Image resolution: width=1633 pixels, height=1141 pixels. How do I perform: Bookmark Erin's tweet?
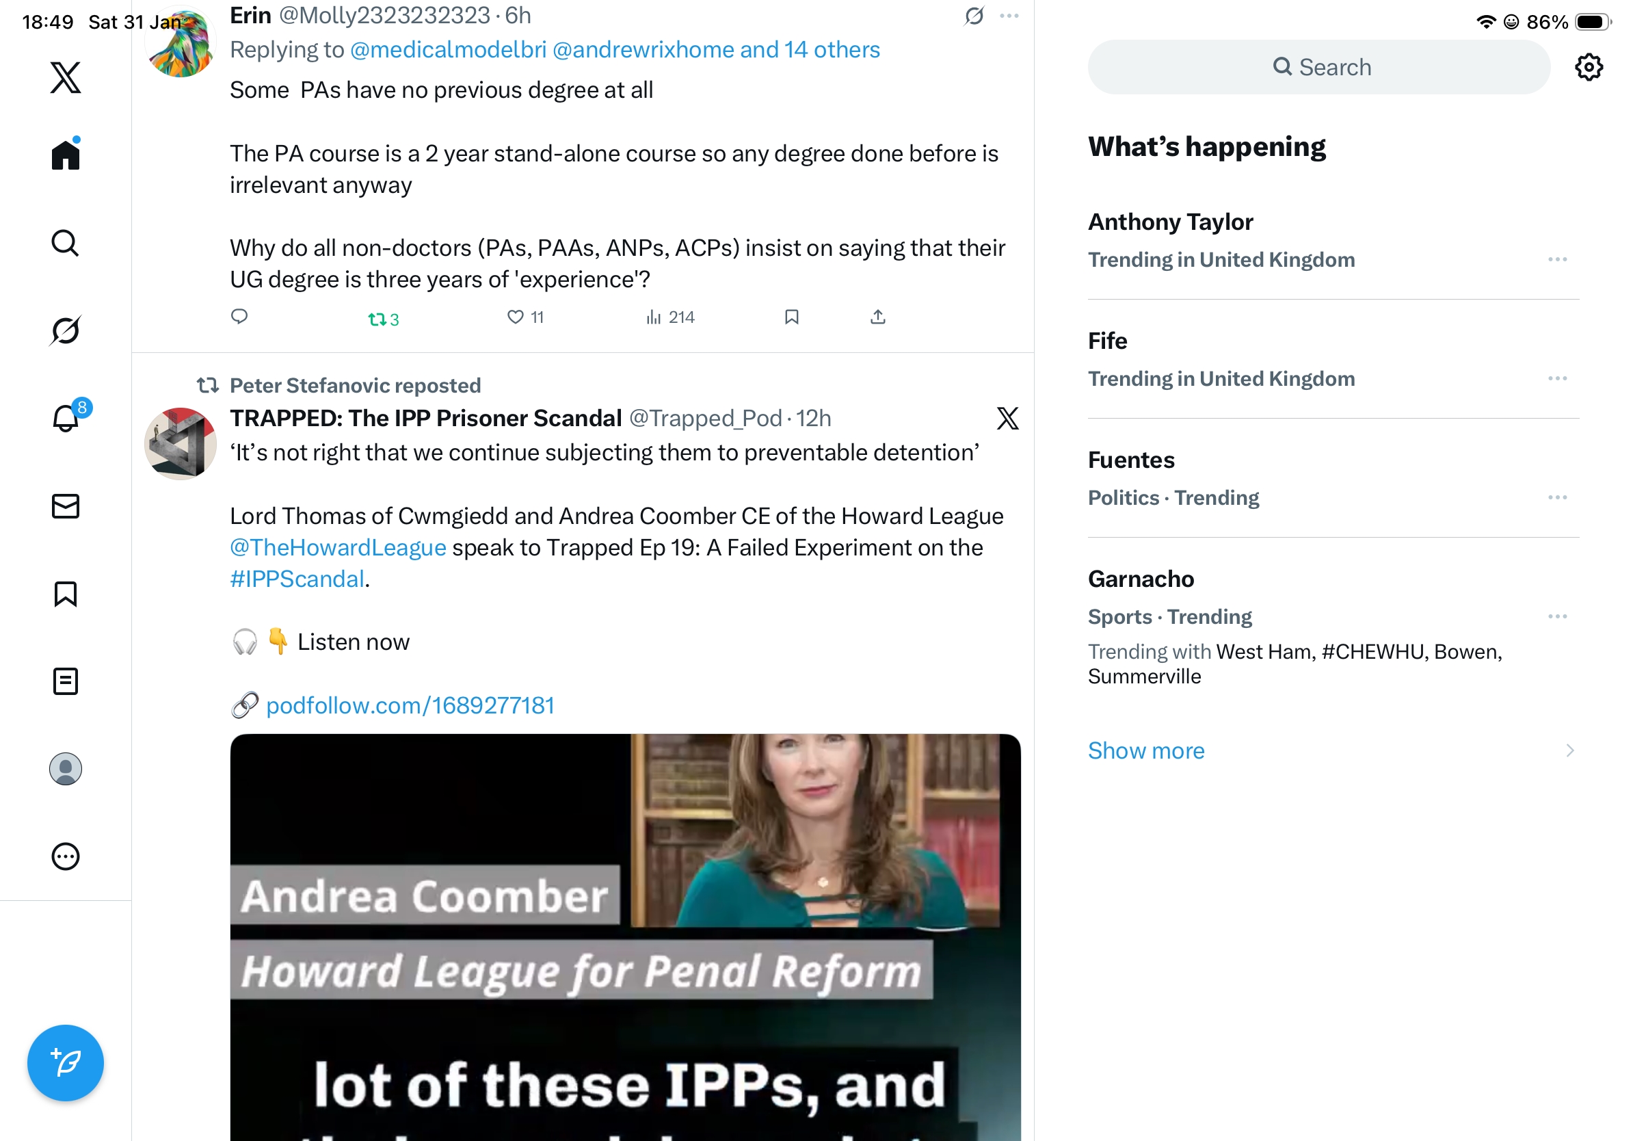pyautogui.click(x=792, y=317)
